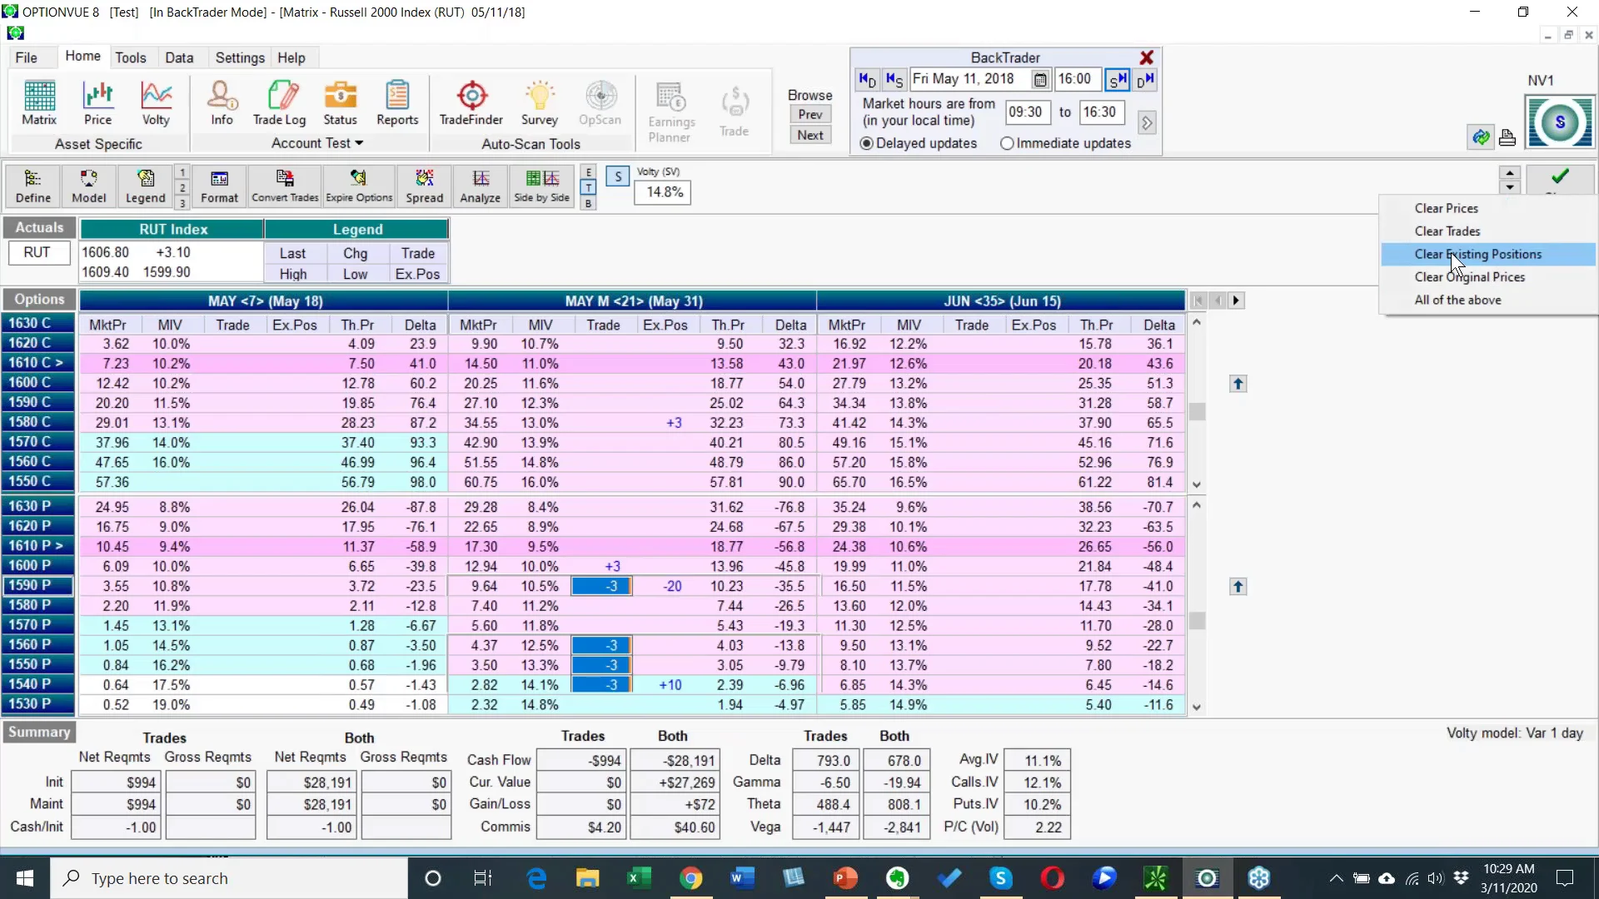Select layout number 1
The height and width of the screenshot is (899, 1599).
(182, 172)
